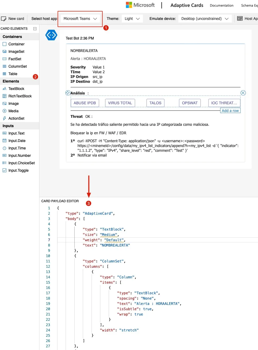Click the "stretch" width value in editor

(x=129, y=330)
